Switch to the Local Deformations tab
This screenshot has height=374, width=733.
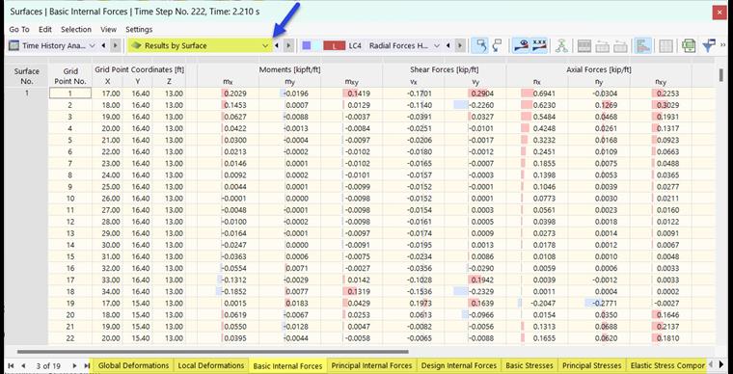point(211,365)
